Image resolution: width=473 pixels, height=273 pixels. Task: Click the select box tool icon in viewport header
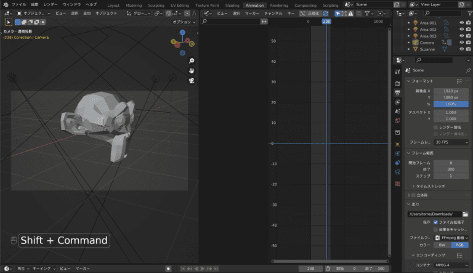tap(9, 22)
